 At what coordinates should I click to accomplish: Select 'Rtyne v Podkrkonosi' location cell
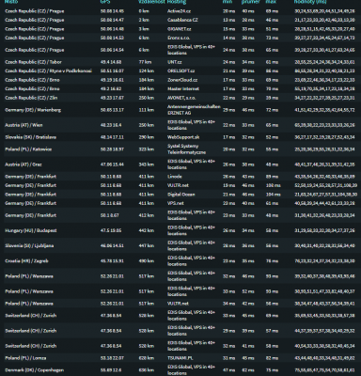click(48, 70)
